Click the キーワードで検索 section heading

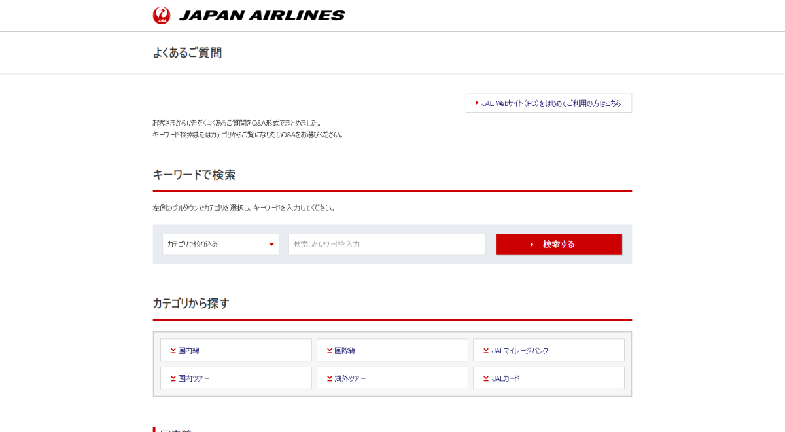click(x=194, y=175)
